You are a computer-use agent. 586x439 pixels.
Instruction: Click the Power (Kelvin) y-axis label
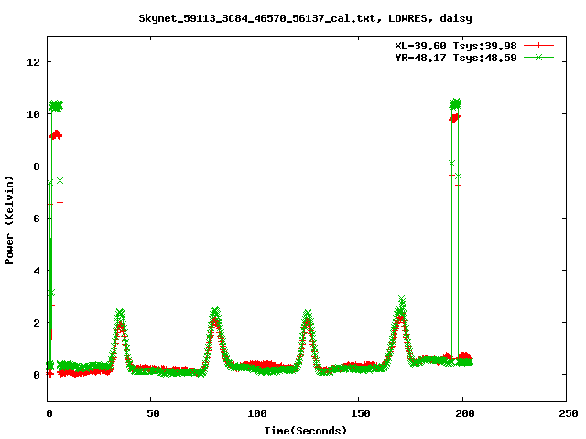pos(9,219)
